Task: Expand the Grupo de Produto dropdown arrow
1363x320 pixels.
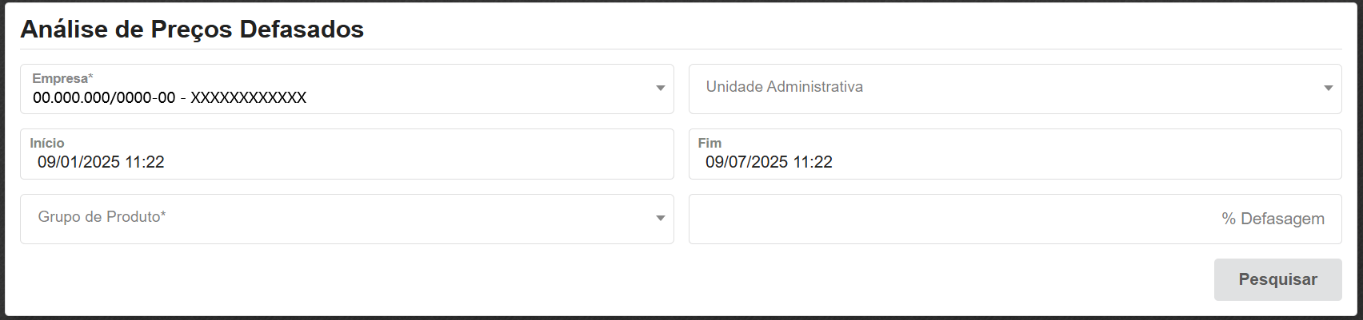Action: (x=660, y=219)
